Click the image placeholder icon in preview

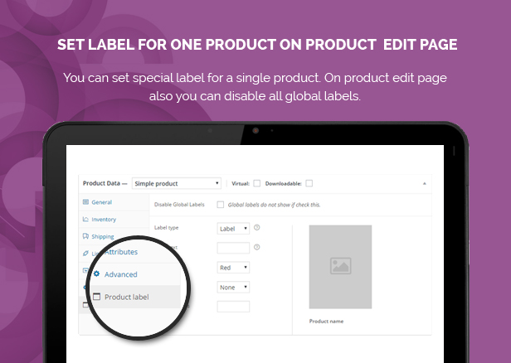point(341,266)
